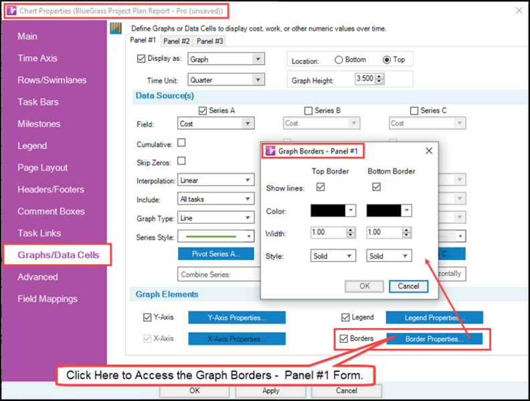This screenshot has width=530, height=401.
Task: Open the Task Links settings page
Action: [x=39, y=233]
